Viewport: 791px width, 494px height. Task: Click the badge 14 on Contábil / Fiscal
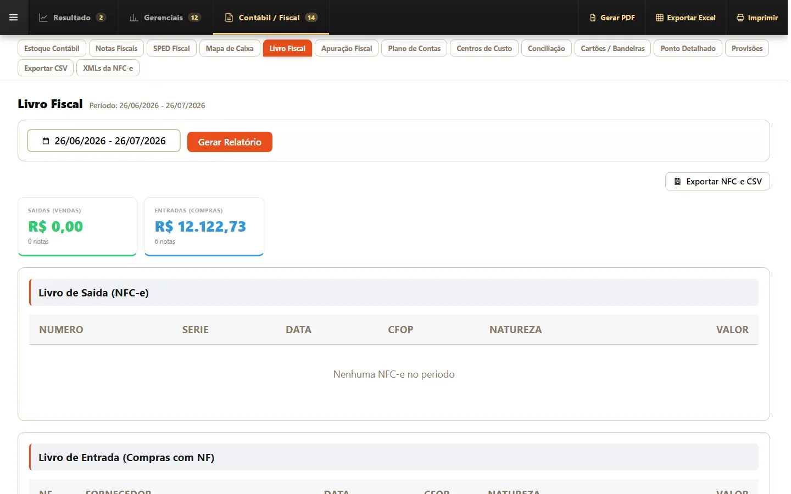311,18
